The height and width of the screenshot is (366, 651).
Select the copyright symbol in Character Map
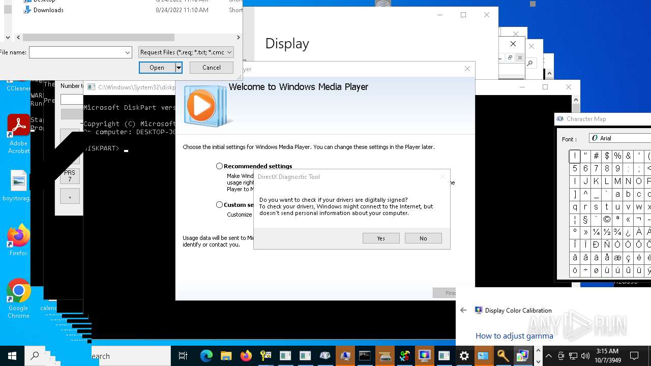[x=607, y=220]
